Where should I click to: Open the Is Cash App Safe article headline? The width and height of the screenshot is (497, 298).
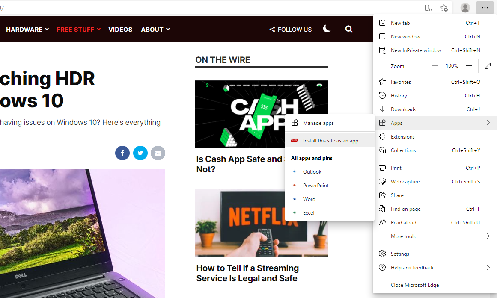coord(240,164)
